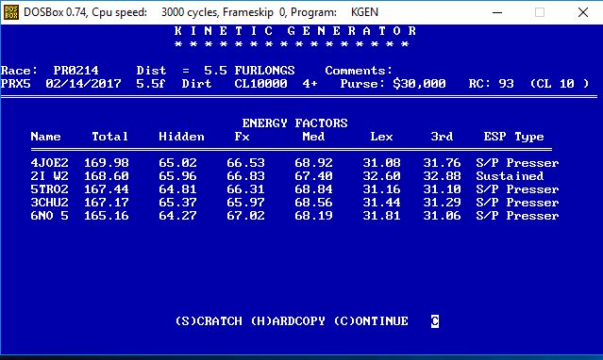Click S/P Presser type for 4JOE2
Image resolution: width=603 pixels, height=360 pixels.
(518, 163)
